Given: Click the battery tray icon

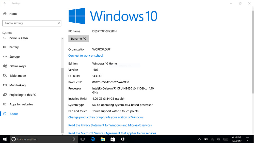Looking at the screenshot, I should pos(206,139).
